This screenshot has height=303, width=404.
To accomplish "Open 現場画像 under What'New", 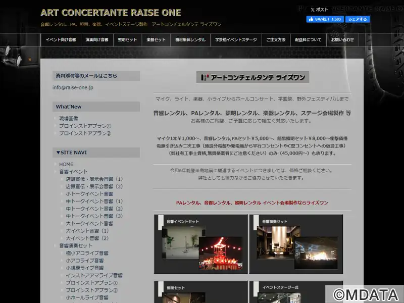I will 69,119.
